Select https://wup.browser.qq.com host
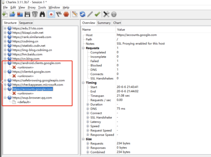Screen dimensions: 211x157 [32, 98]
